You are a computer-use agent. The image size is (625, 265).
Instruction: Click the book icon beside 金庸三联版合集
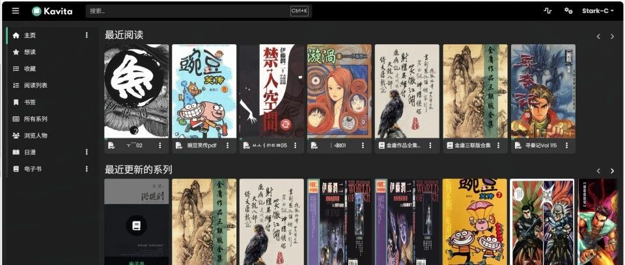click(x=450, y=145)
